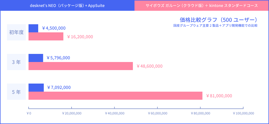Click the ￥100,000,000 axis tick label
Viewport: 269px width, 124px height.
[x=243, y=113]
